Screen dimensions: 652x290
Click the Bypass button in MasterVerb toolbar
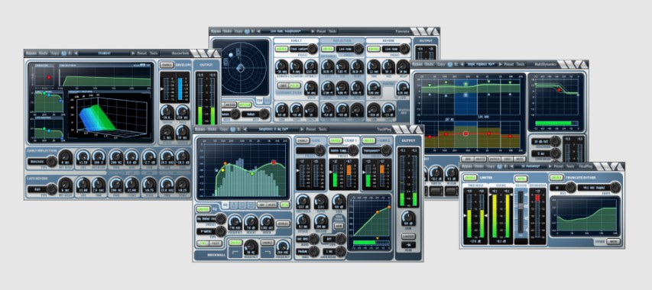(31, 53)
